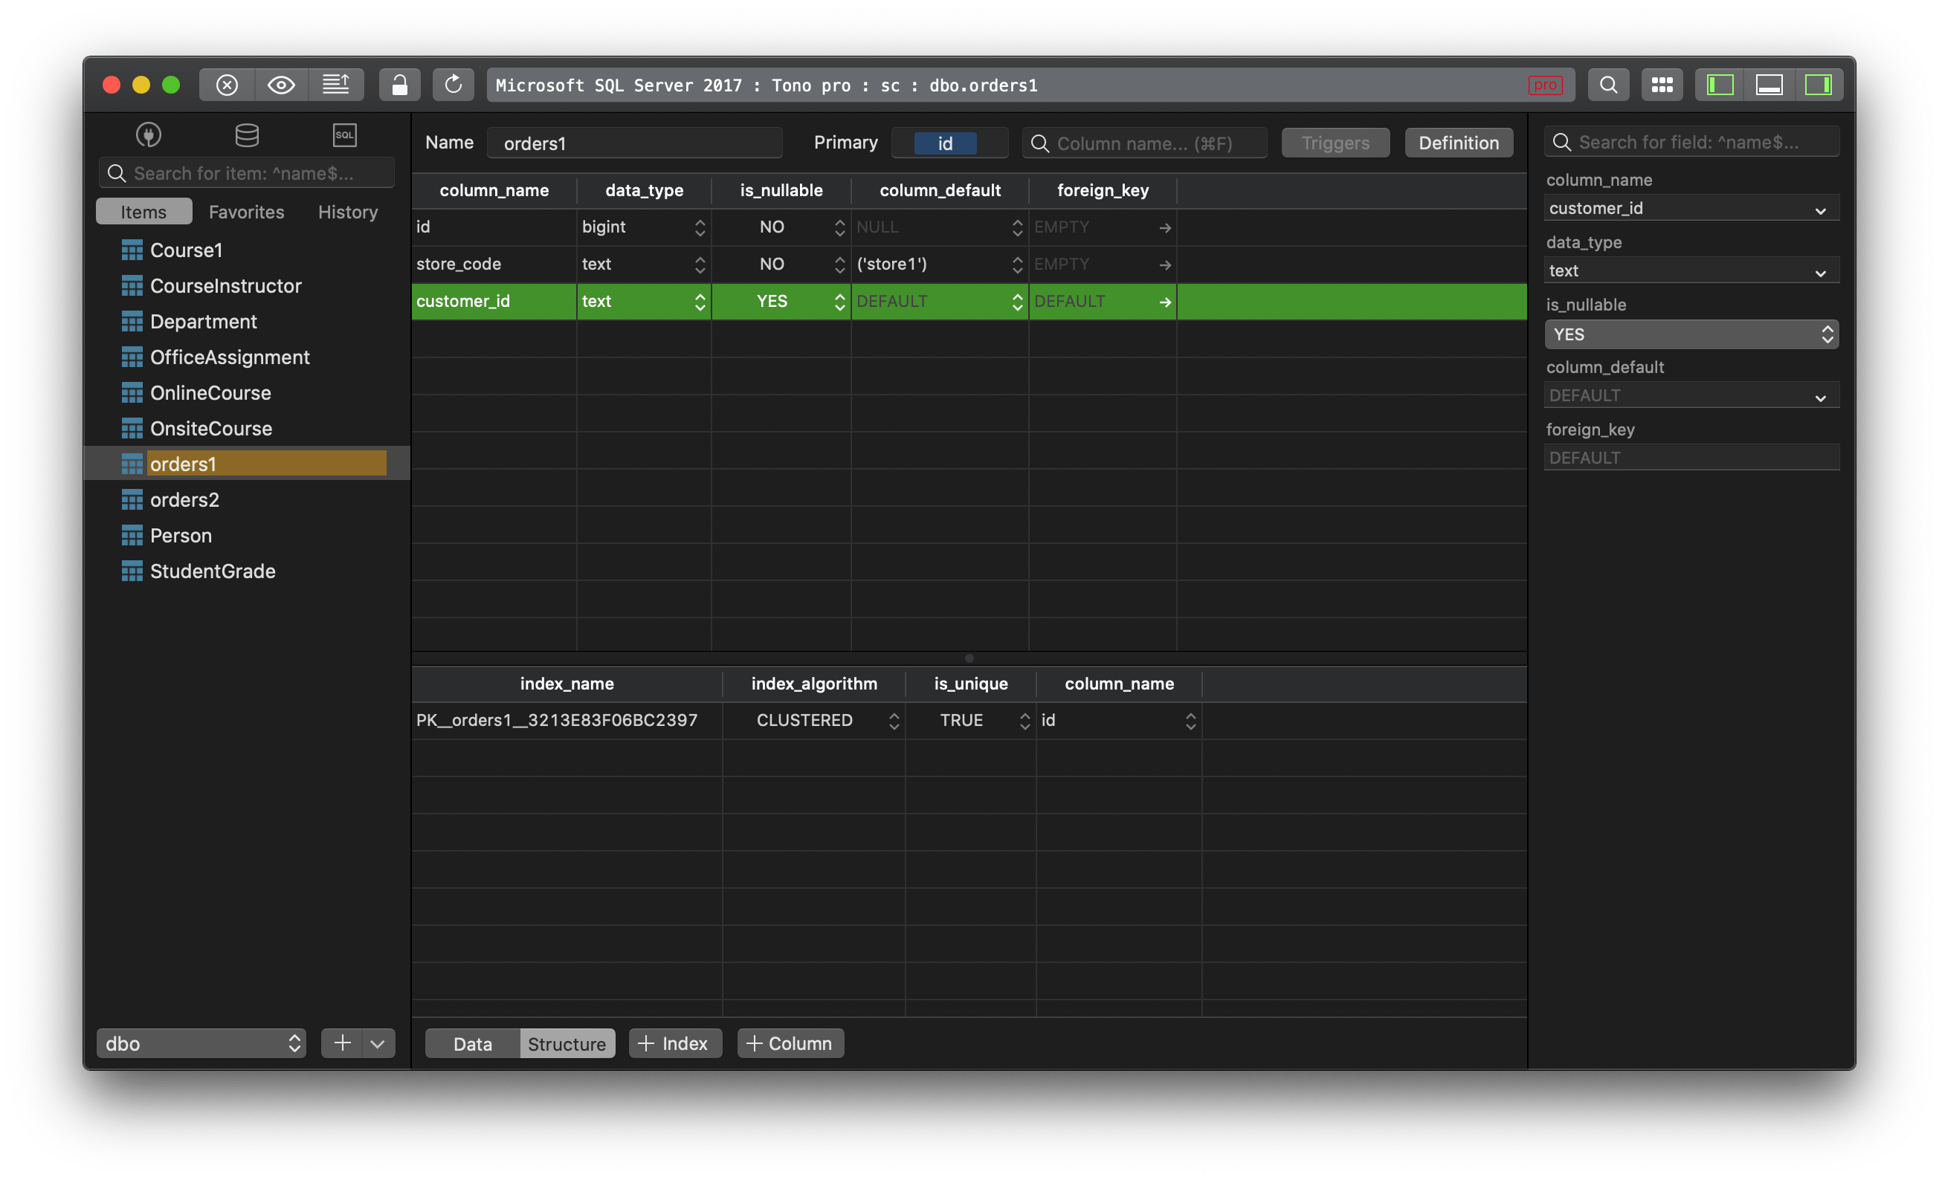Click the Definition button
Viewport: 1939px width, 1180px height.
coord(1458,143)
